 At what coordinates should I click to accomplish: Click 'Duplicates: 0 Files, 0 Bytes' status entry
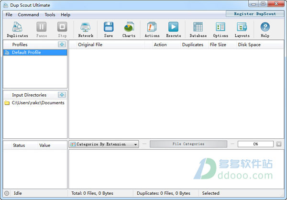[x=164, y=193]
